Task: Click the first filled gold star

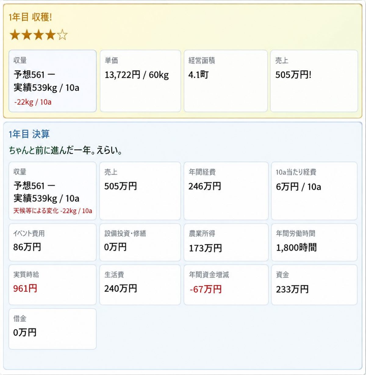Action: [15, 35]
